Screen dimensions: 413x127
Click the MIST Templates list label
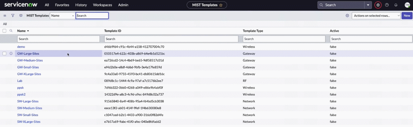(x=37, y=15)
